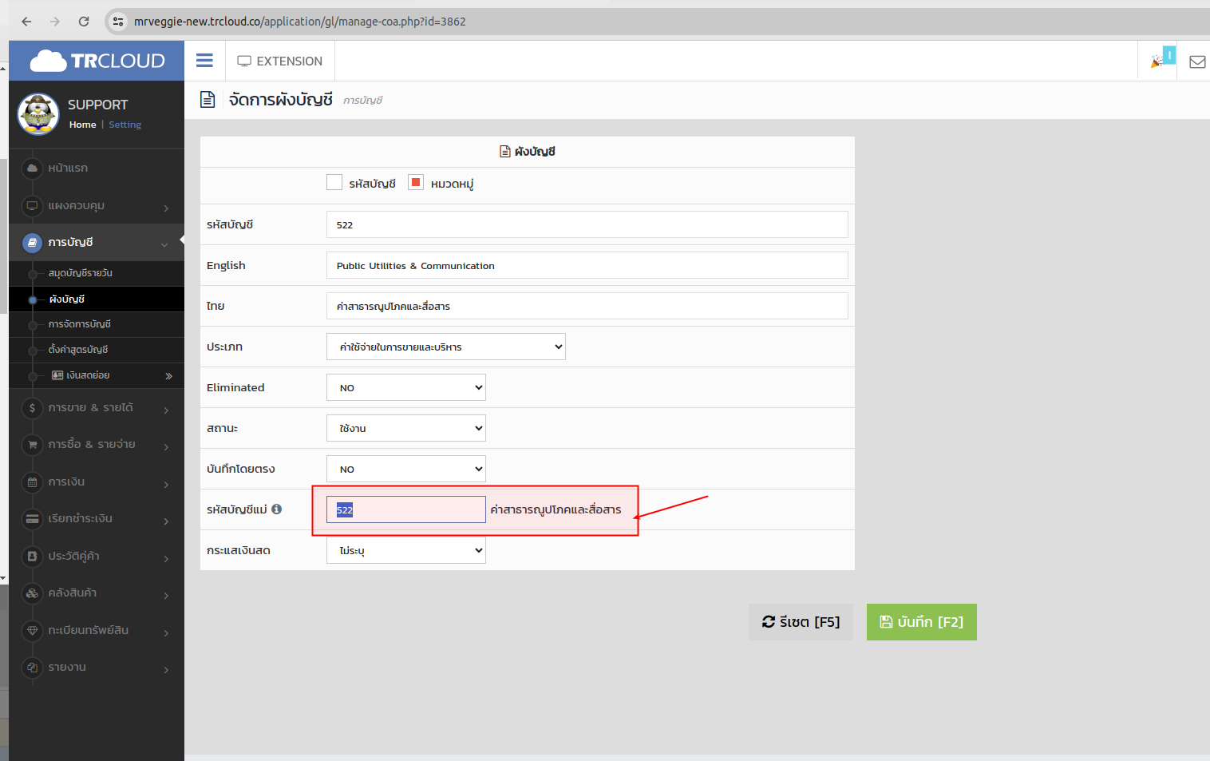Open the party popper notification icon
This screenshot has height=761, width=1210.
[1157, 61]
